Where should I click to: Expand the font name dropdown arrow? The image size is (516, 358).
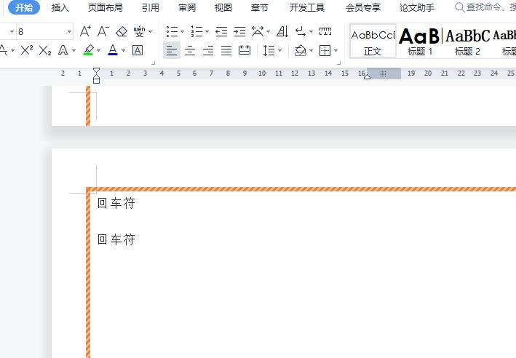pyautogui.click(x=12, y=31)
